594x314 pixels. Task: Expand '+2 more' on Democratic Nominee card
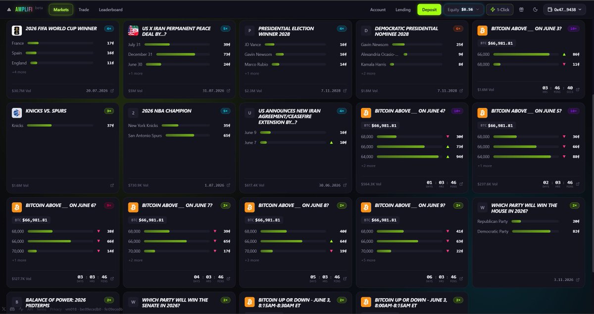(x=368, y=73)
